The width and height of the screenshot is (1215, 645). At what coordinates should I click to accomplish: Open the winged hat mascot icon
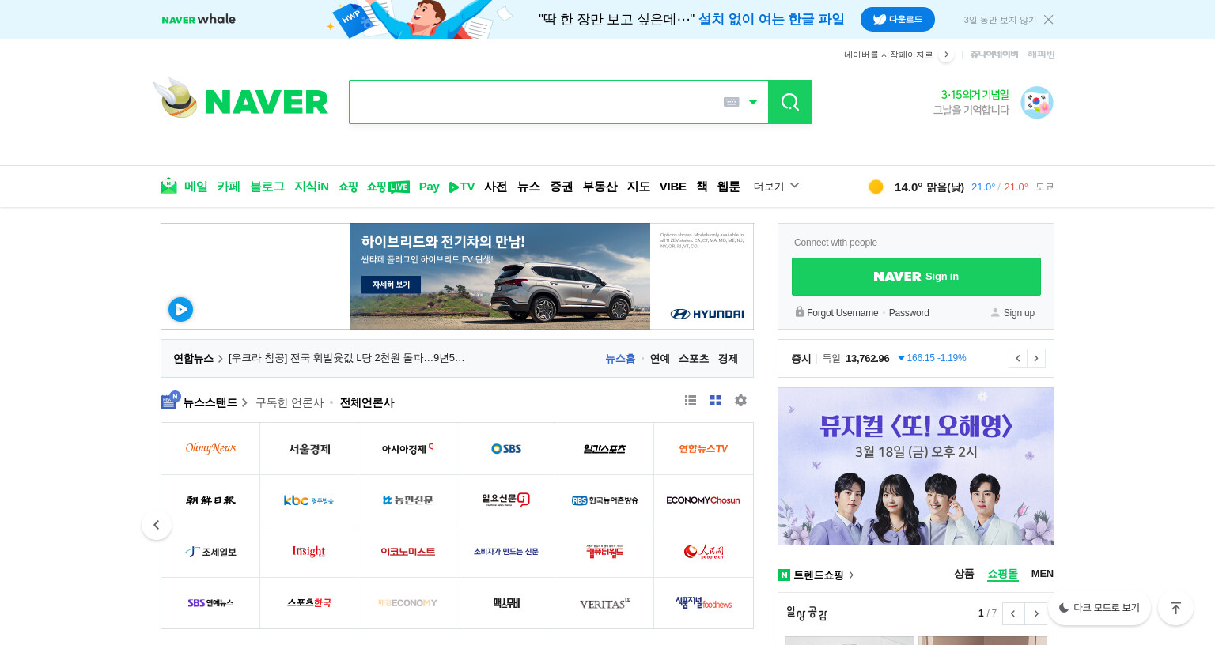pos(176,97)
